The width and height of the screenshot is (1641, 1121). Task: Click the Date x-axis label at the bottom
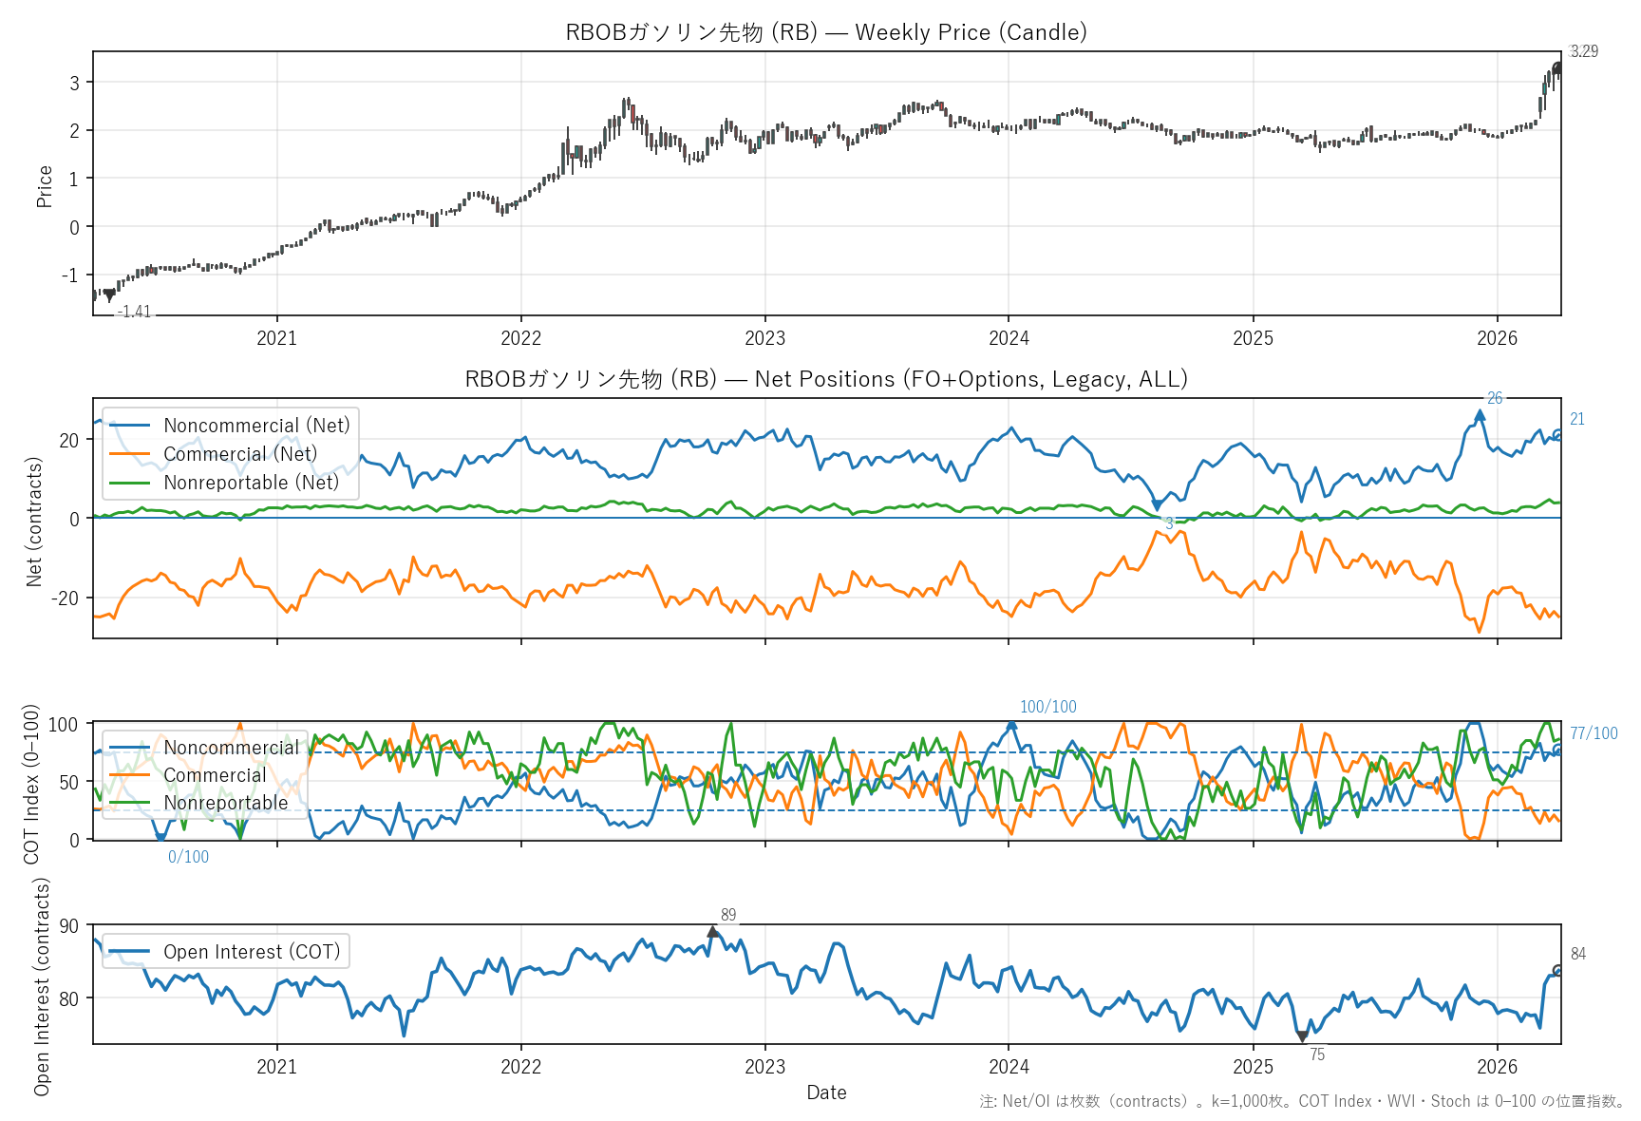click(826, 1092)
